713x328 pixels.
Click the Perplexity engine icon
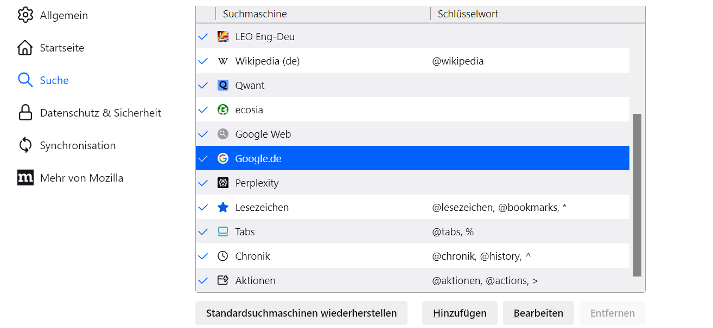pyautogui.click(x=223, y=183)
